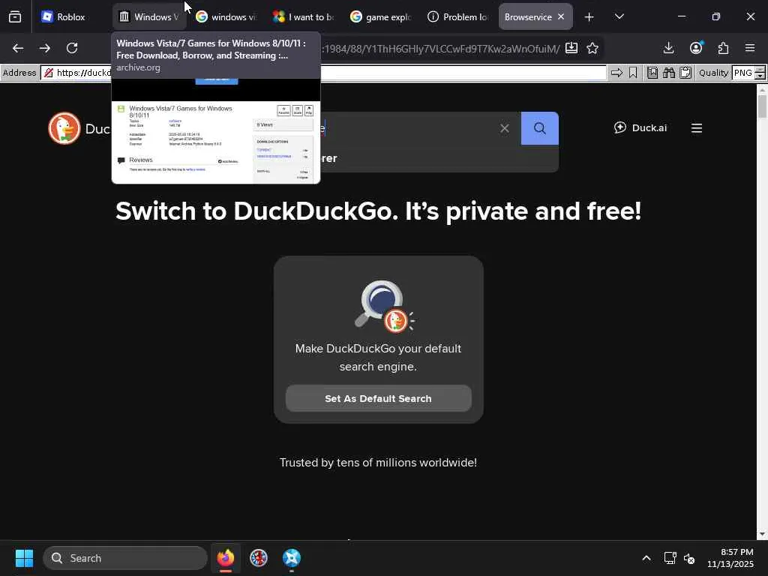
Task: Switch to the 'windows vi' Google tab
Action: pos(226,16)
